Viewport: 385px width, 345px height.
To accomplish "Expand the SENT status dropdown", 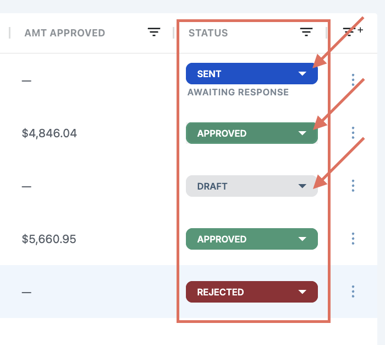I will (x=252, y=74).
